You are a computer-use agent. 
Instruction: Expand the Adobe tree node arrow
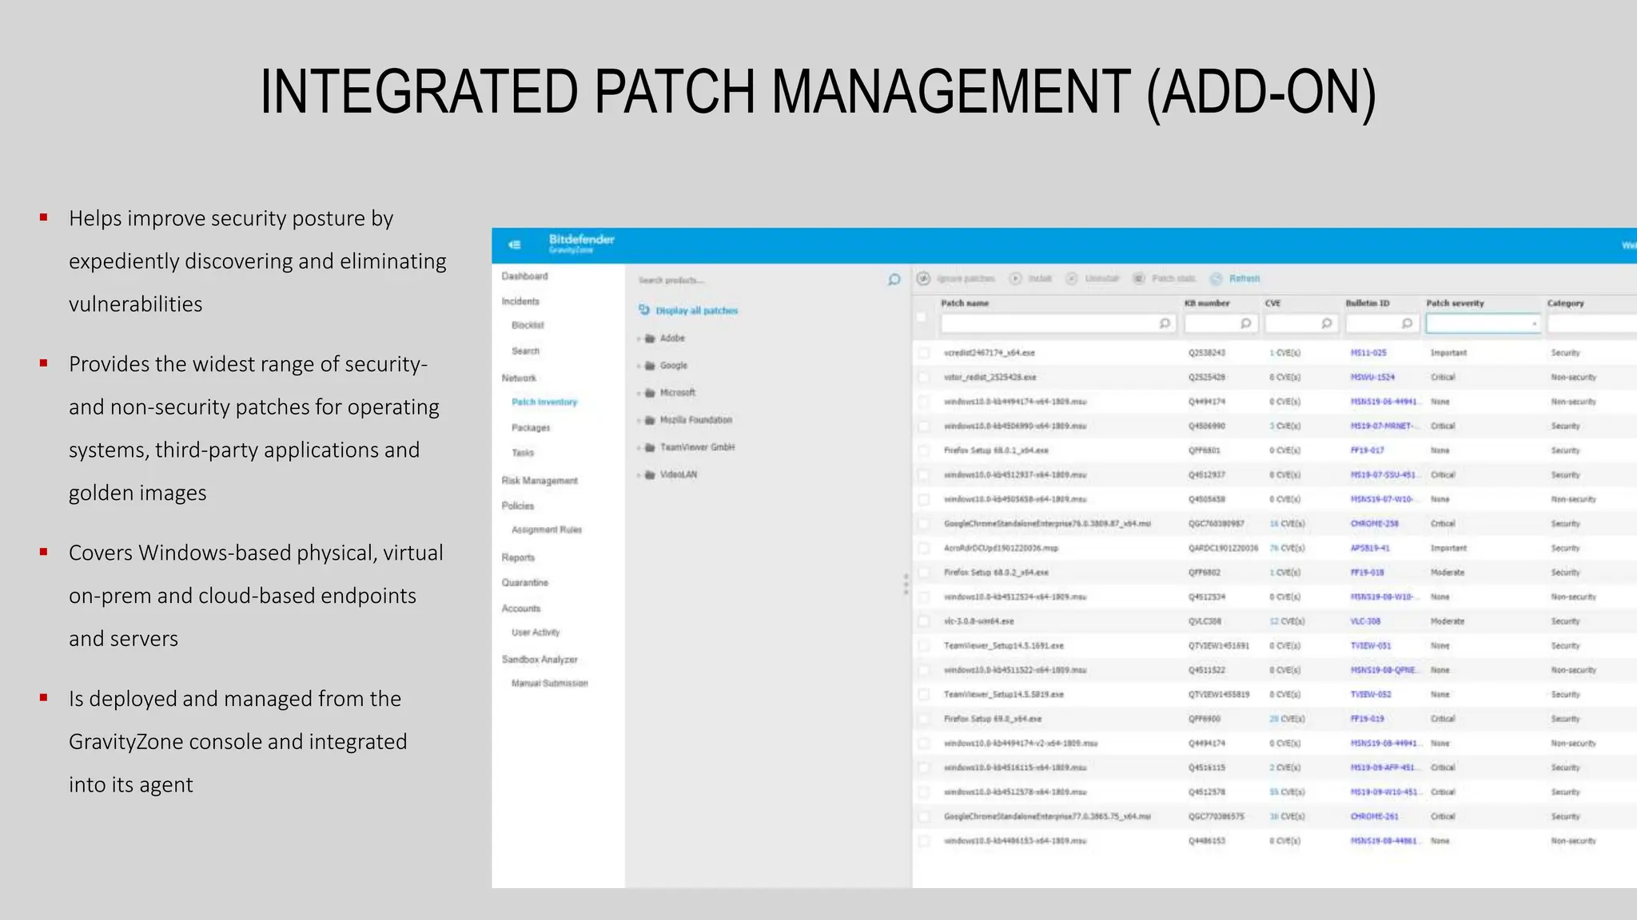pos(639,339)
